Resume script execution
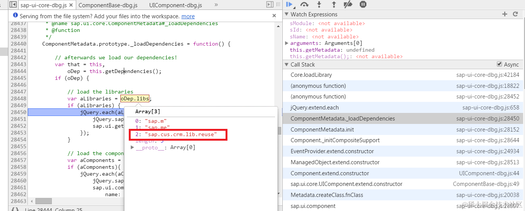Image resolution: width=525 pixels, height=211 pixels. [289, 5]
